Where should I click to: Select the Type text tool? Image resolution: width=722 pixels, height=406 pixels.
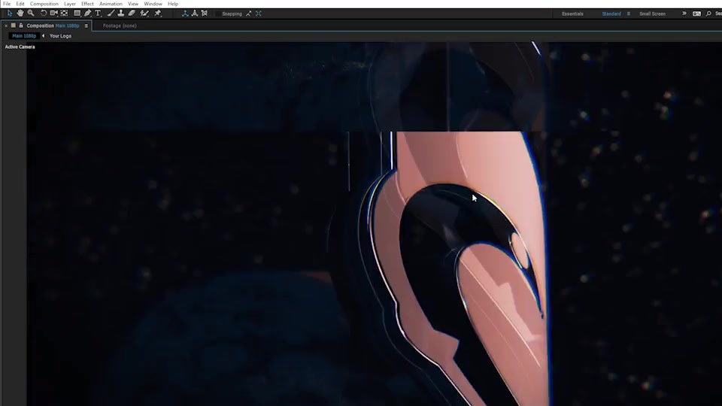(98, 14)
